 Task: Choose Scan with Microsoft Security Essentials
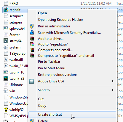69,33
